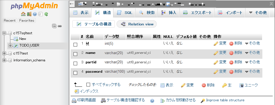Image resolution: width=275 pixels, height=105 pixels.
Task: Open the その他 dropdown in top tabs
Action: click(258, 13)
